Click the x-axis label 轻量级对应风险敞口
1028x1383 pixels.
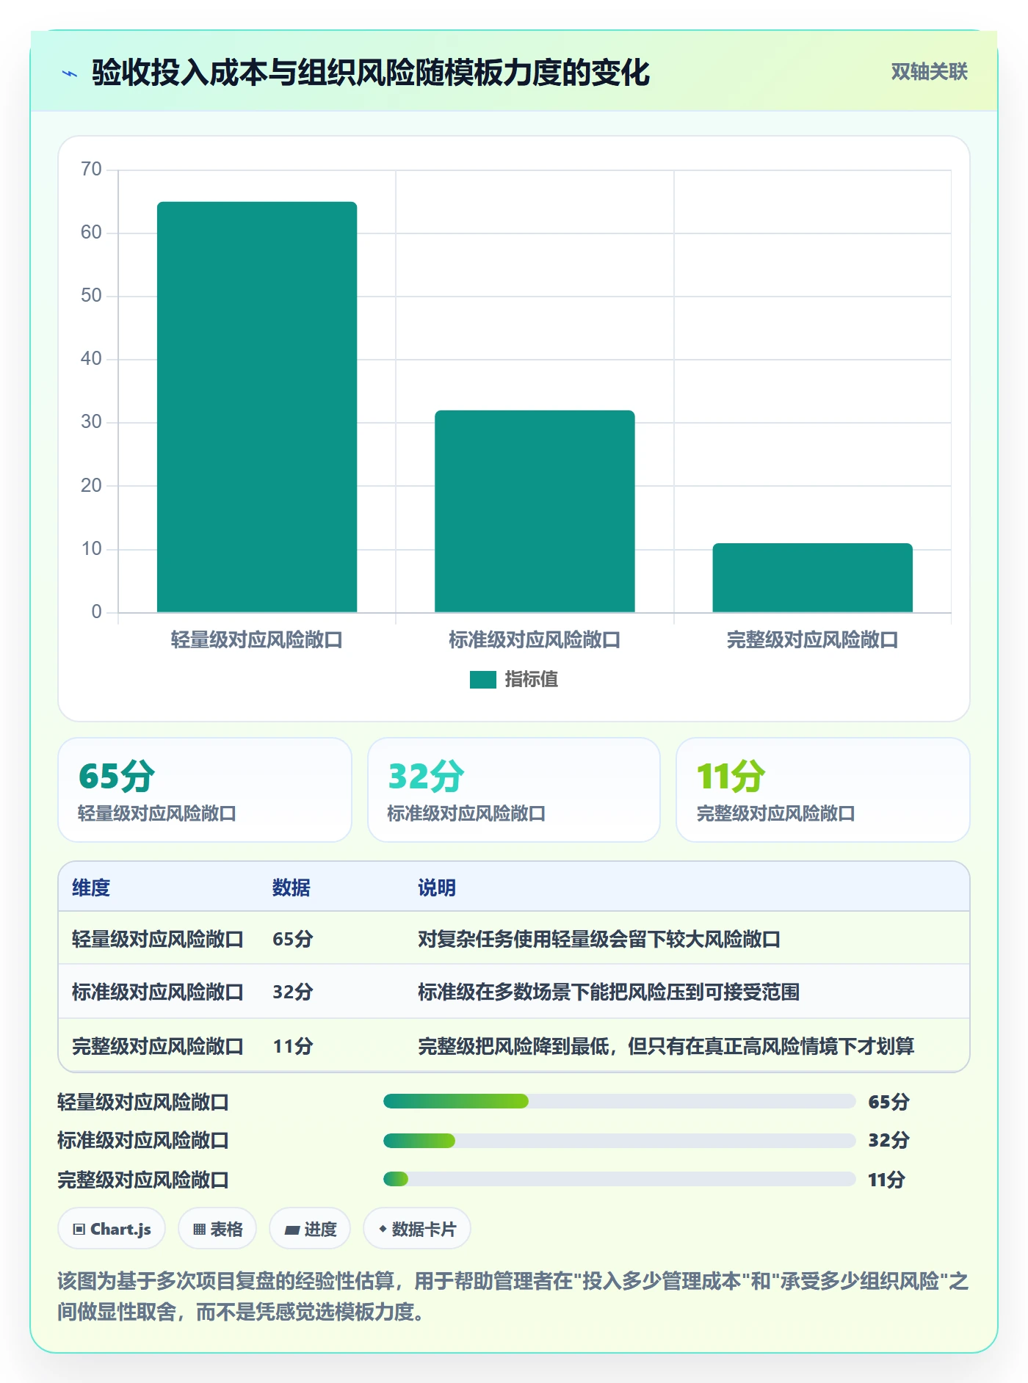tap(257, 640)
